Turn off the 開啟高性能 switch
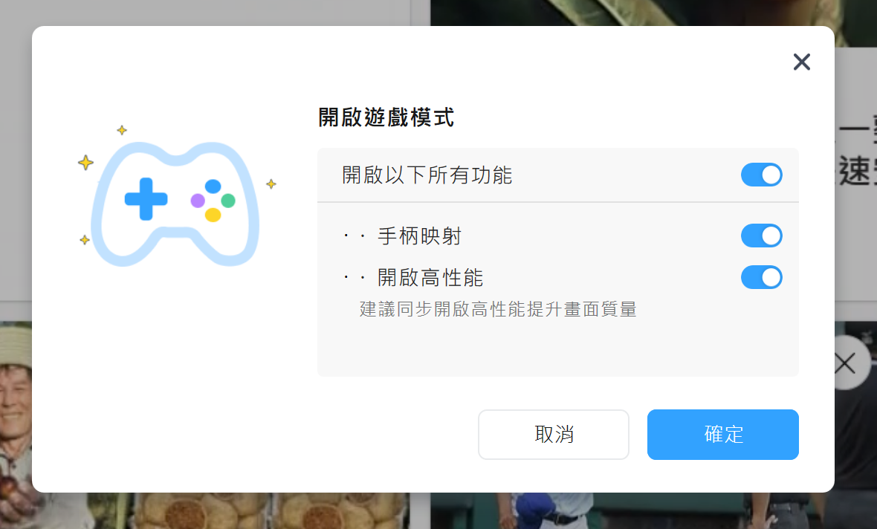877x529 pixels. (761, 277)
